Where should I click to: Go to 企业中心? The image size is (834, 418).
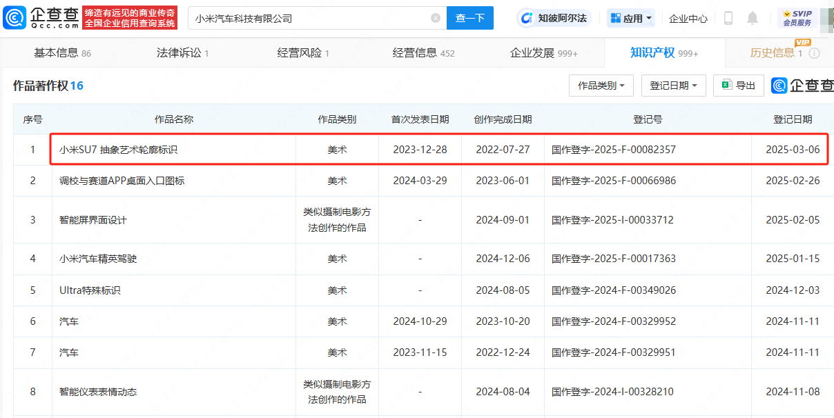click(688, 19)
